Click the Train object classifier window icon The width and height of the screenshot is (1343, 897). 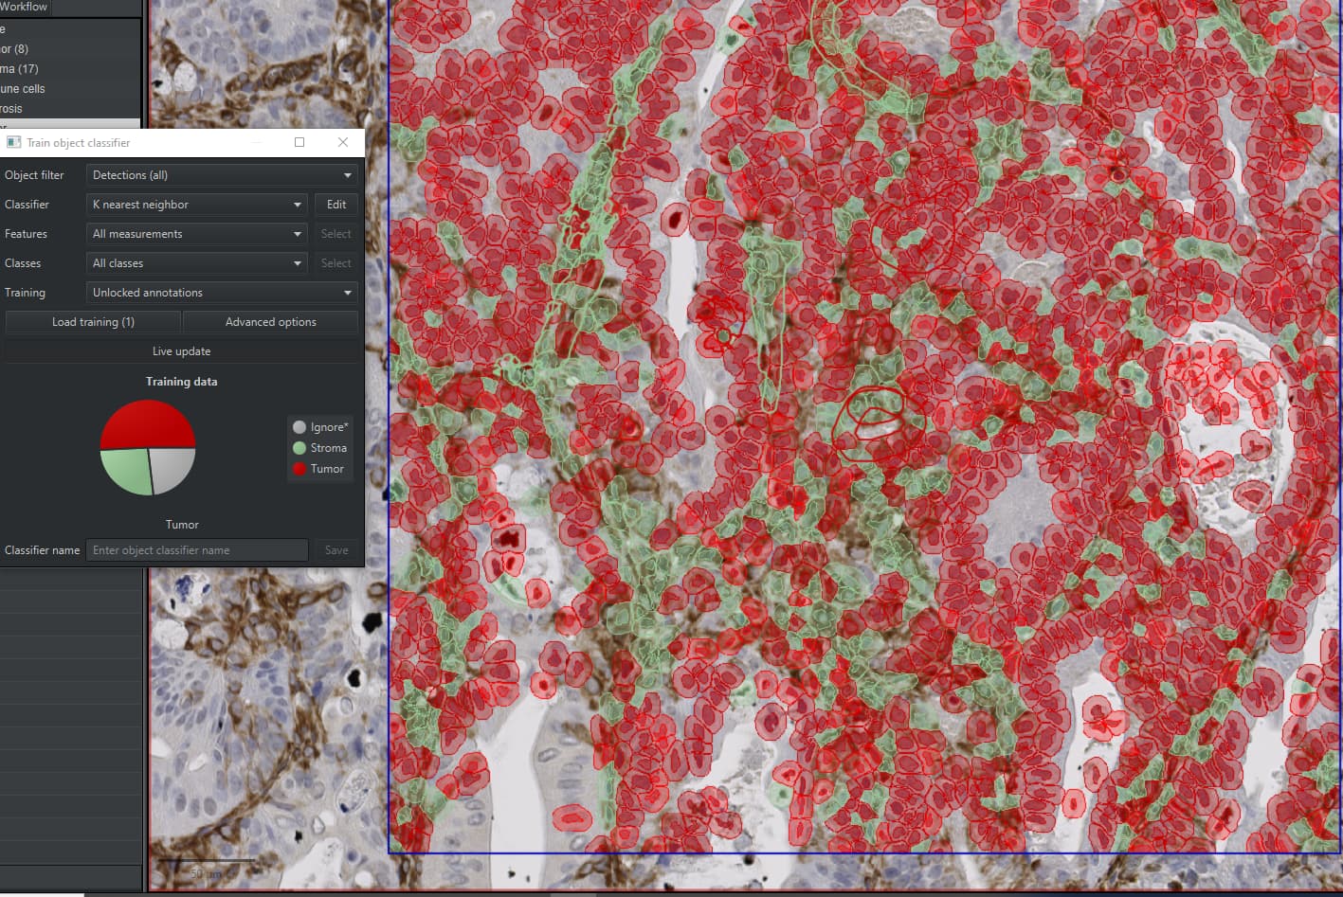click(13, 142)
